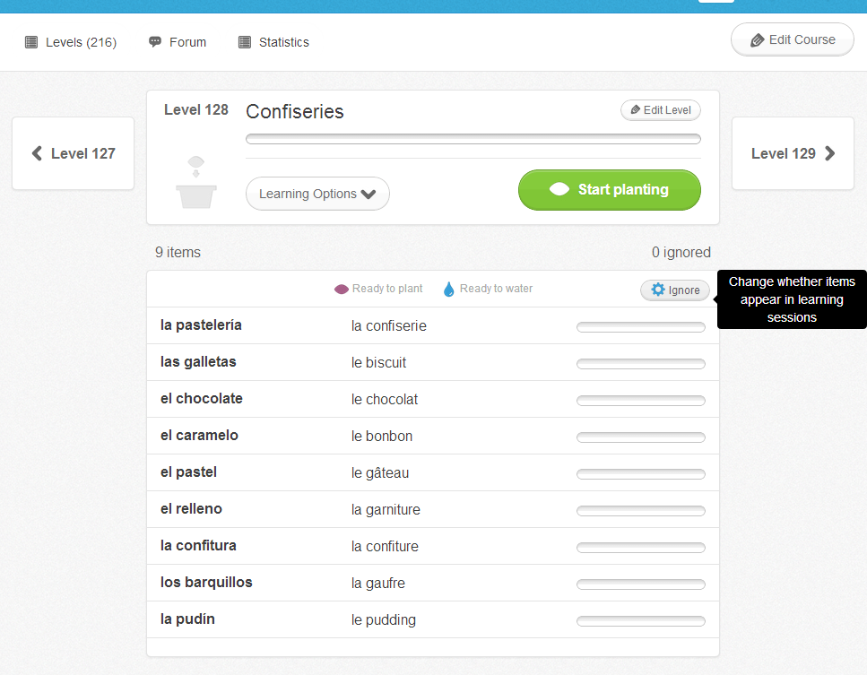Click the purple Ready to plant seed icon
The image size is (867, 675).
click(x=341, y=290)
